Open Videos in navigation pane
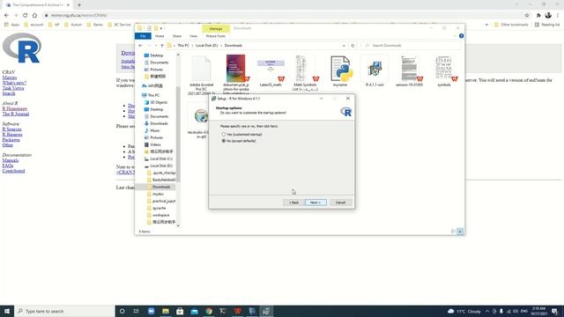Viewport: 564px width, 317px height. (155, 144)
